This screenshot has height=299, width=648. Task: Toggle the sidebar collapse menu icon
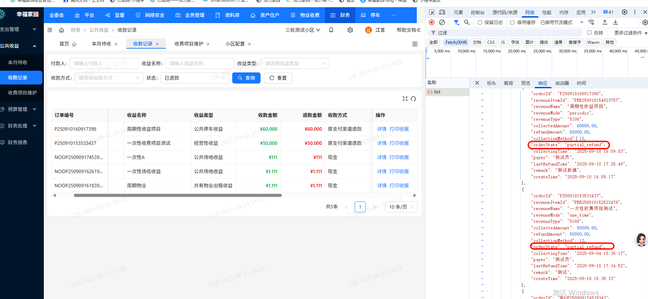[x=50, y=30]
